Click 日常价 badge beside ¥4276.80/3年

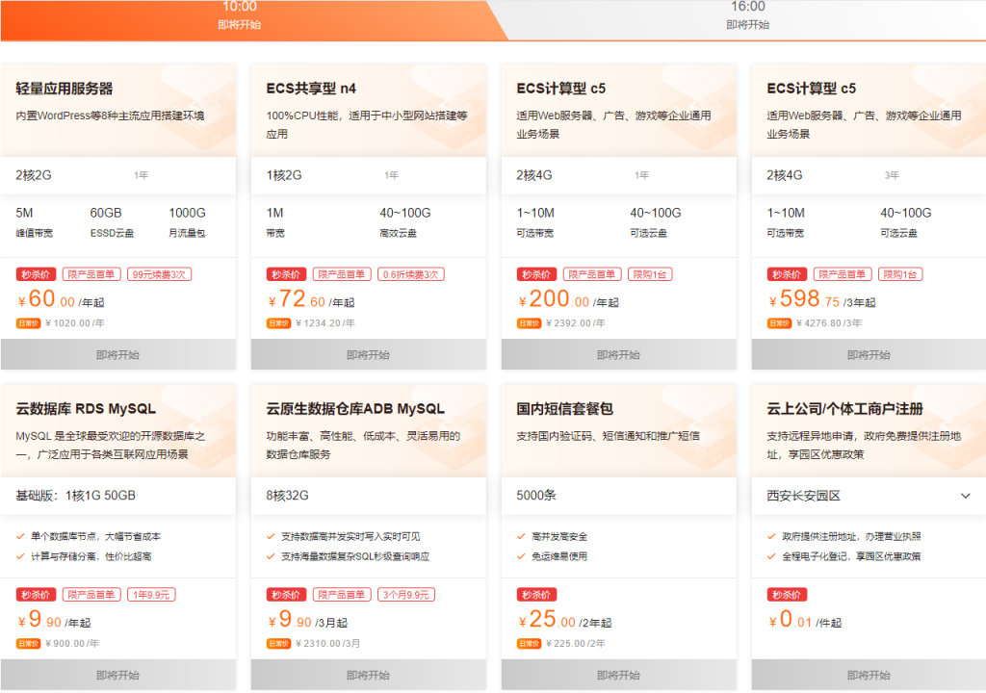pyautogui.click(x=779, y=323)
